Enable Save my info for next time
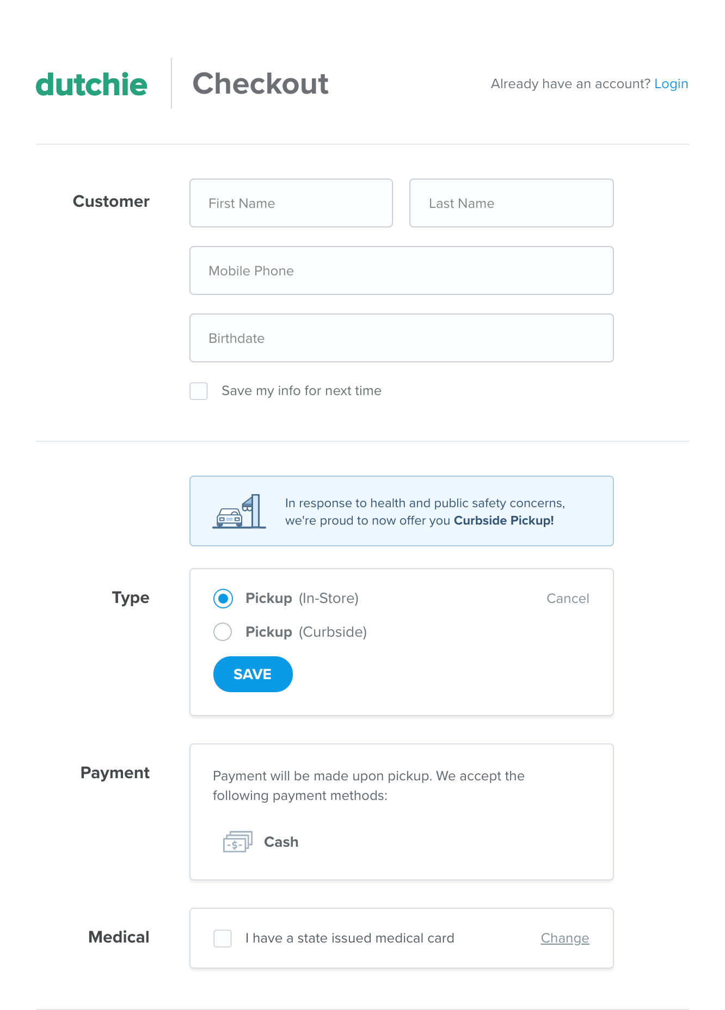This screenshot has height=1010, width=725. pyautogui.click(x=199, y=391)
